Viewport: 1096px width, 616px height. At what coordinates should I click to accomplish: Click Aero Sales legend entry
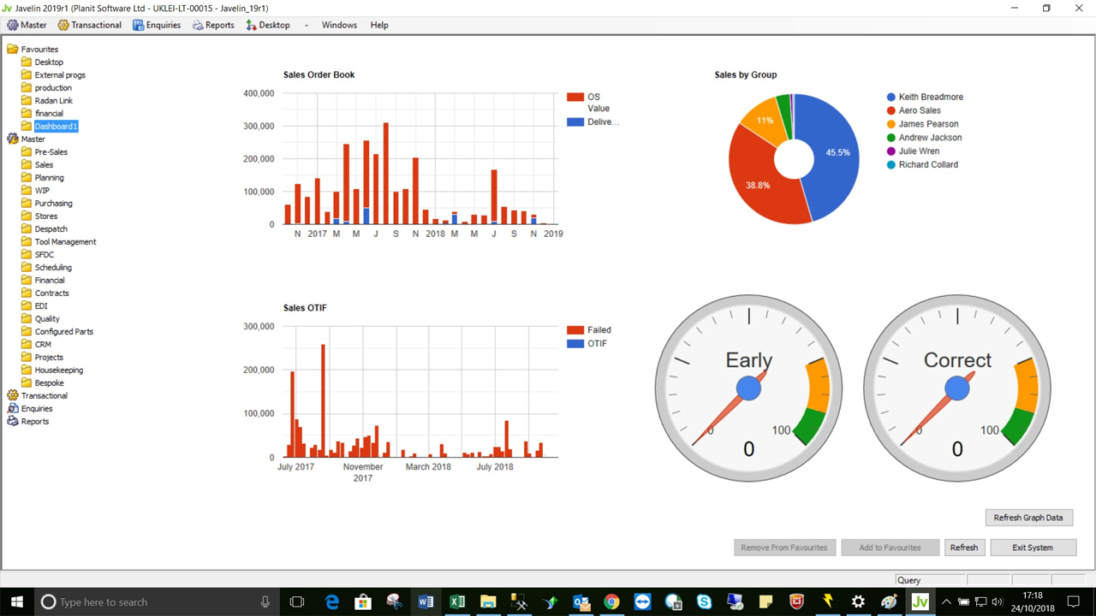click(914, 110)
